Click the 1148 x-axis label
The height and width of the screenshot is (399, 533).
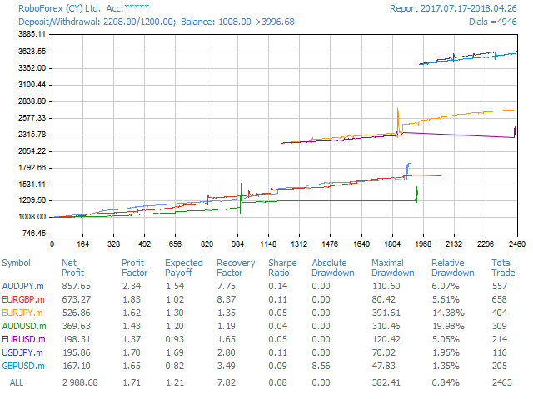point(268,244)
